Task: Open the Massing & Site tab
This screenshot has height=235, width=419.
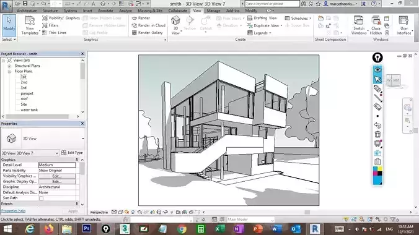Action: (150, 11)
